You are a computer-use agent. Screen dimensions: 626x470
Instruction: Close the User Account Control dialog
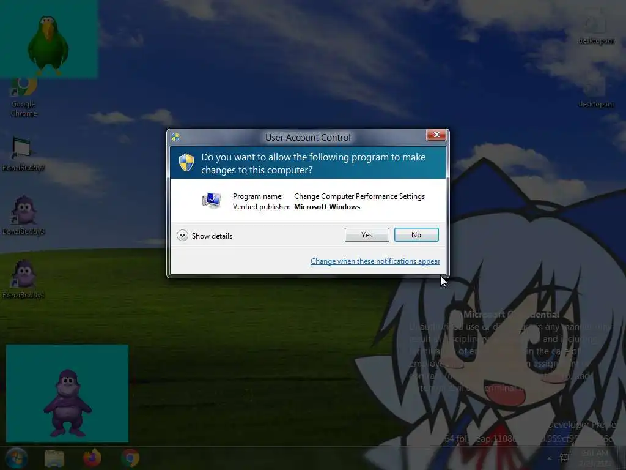436,135
